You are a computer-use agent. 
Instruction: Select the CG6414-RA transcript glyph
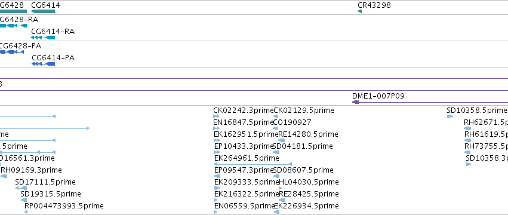pos(43,38)
